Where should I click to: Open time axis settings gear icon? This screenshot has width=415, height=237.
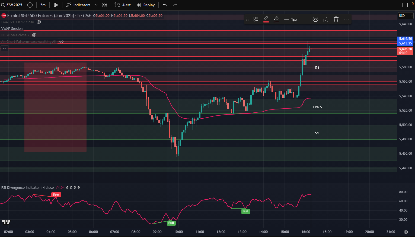pyautogui.click(x=406, y=232)
